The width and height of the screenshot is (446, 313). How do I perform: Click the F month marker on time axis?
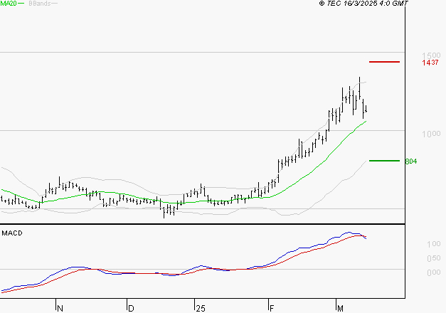[272, 309]
